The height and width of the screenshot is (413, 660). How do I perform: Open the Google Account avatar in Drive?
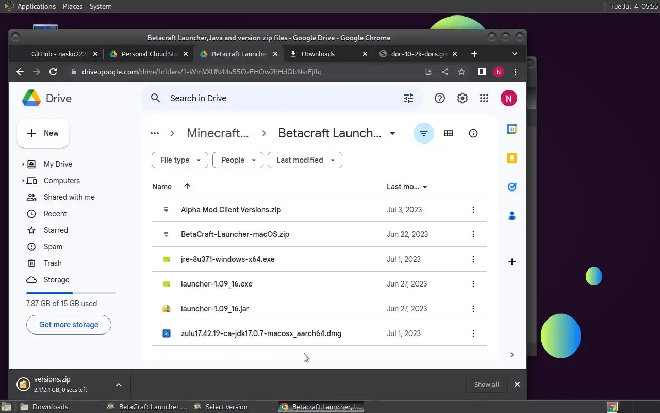pyautogui.click(x=509, y=98)
